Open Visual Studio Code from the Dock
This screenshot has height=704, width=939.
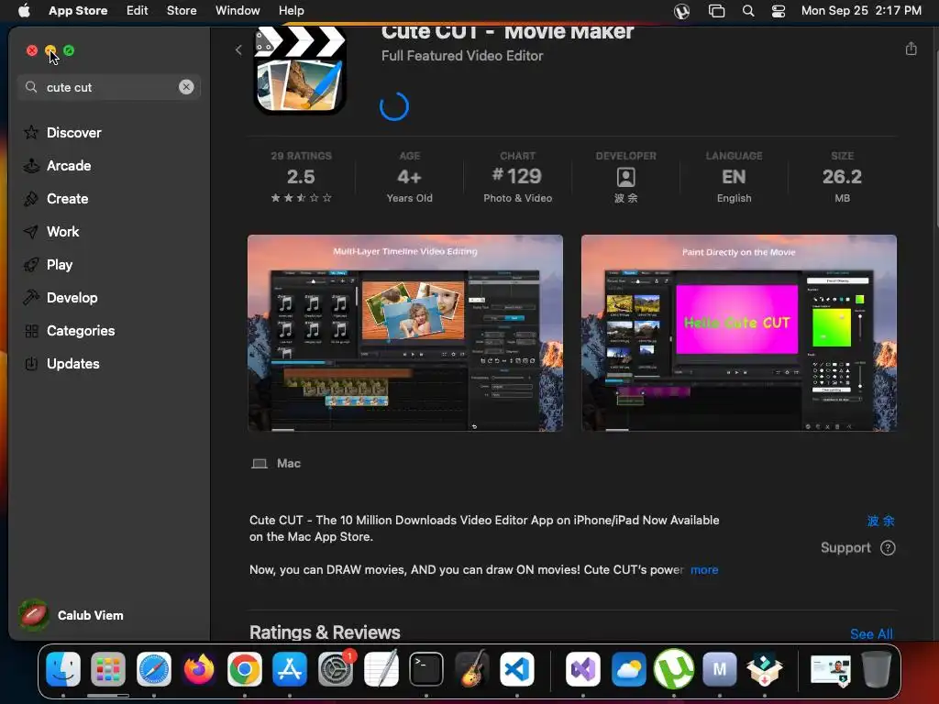517,668
